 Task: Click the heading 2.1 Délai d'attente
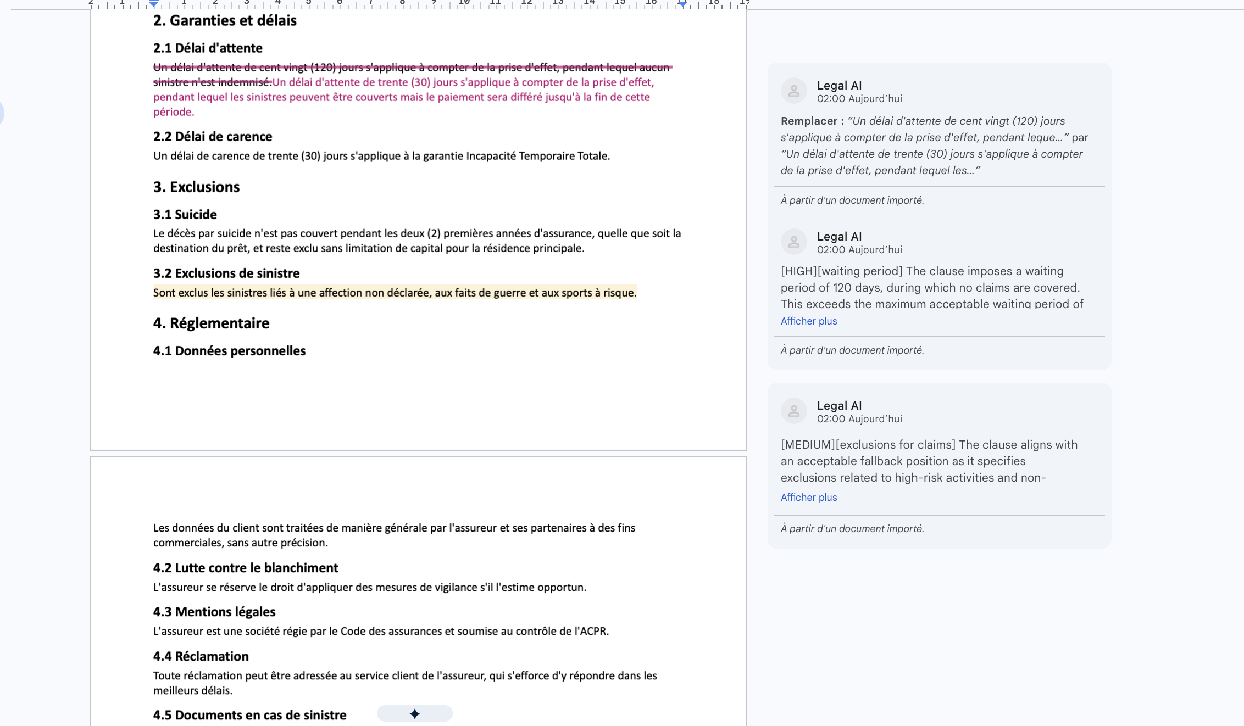coord(208,48)
